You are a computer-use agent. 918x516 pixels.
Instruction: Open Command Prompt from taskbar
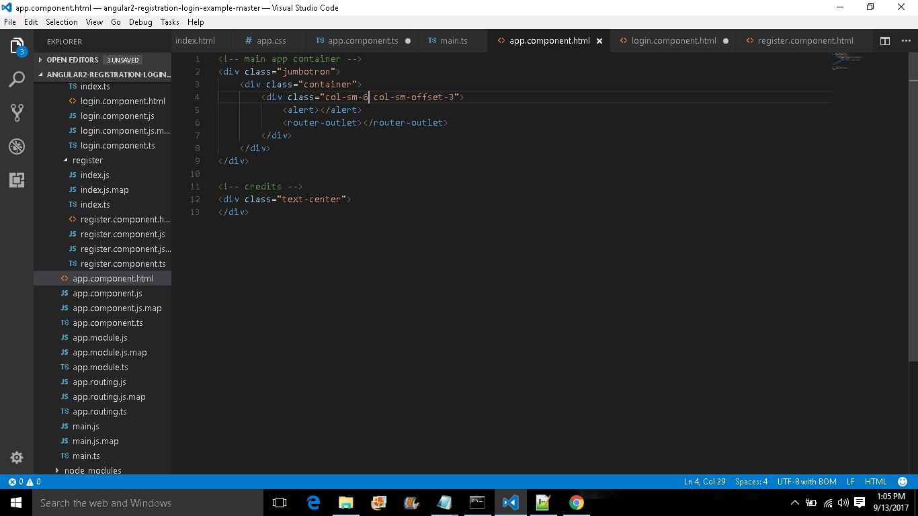pos(477,503)
